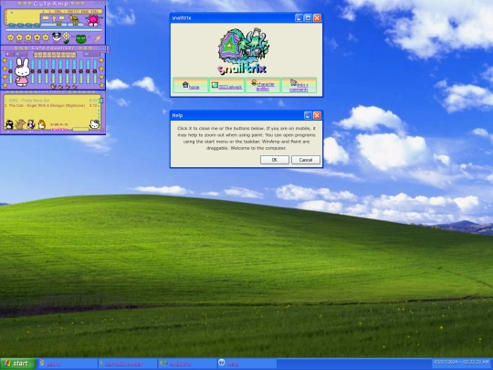The width and height of the screenshot is (493, 370).
Task: Toggle the second small button in Cute Equalizer
Action: click(x=22, y=54)
